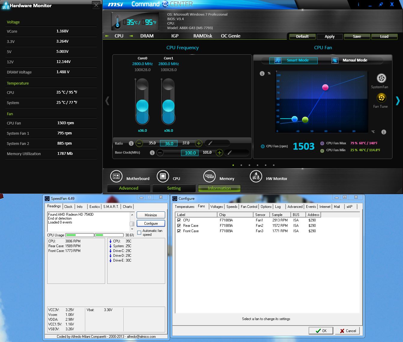This screenshot has height=342, width=403.
Task: Click the Hardware Monitor close X icon
Action: point(96,5)
